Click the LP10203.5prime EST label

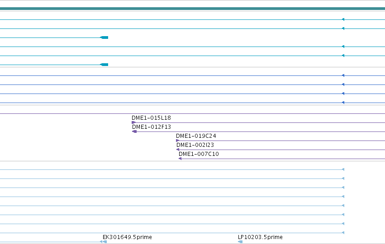tap(260, 237)
